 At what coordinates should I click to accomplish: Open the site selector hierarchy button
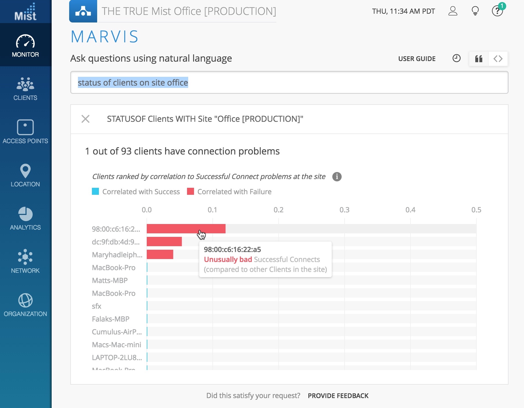[83, 11]
